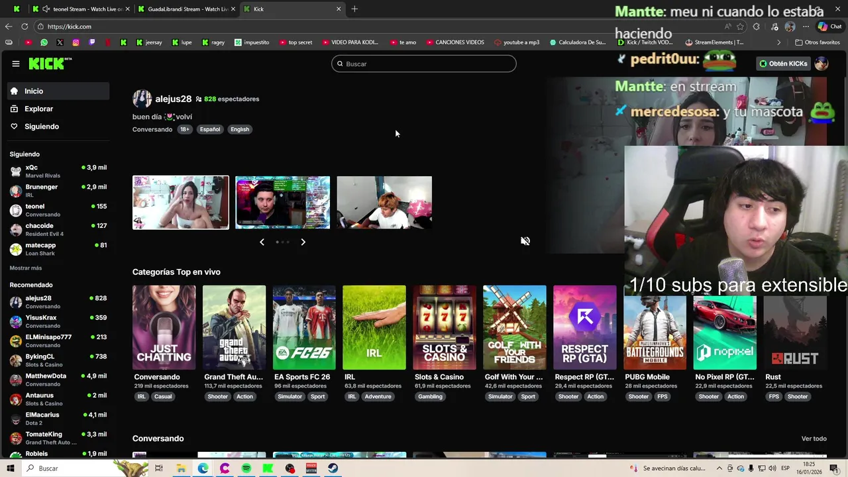Open a new browser tab
Image resolution: width=848 pixels, height=477 pixels.
click(354, 9)
